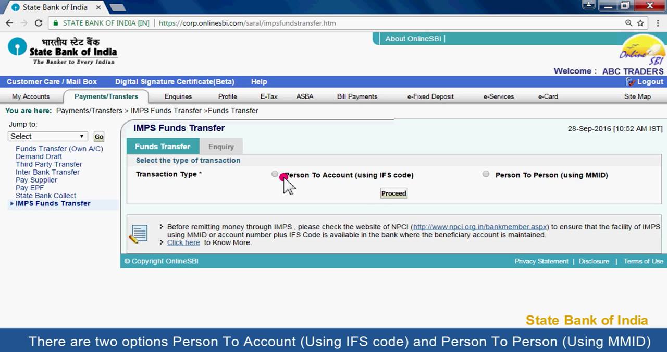Click the 'IMPS Funds Transfer' page heading
The width and height of the screenshot is (667, 352).
[179, 128]
